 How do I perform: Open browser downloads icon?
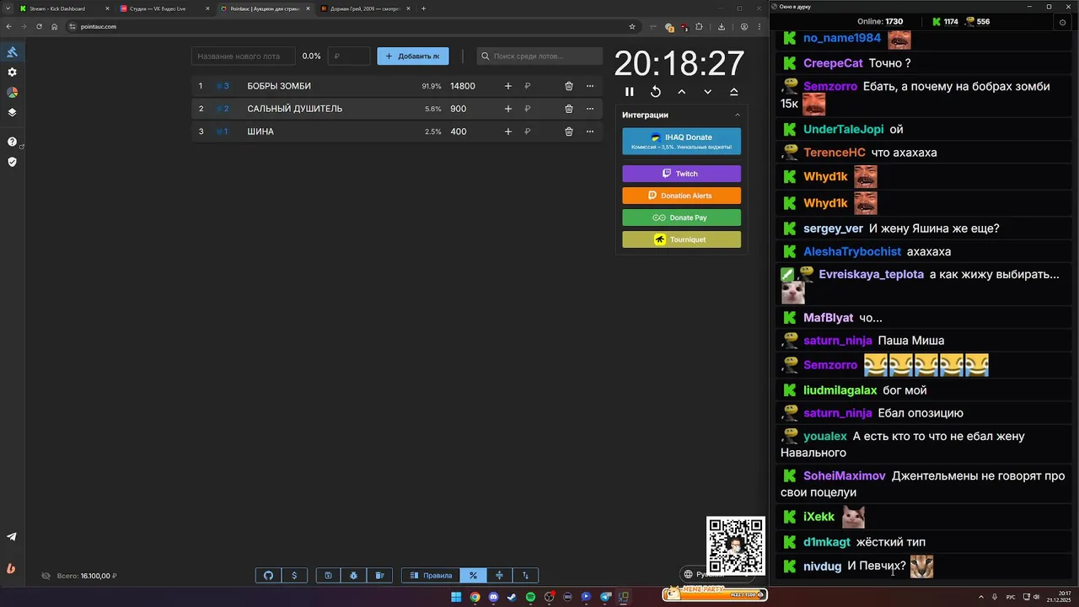[721, 26]
